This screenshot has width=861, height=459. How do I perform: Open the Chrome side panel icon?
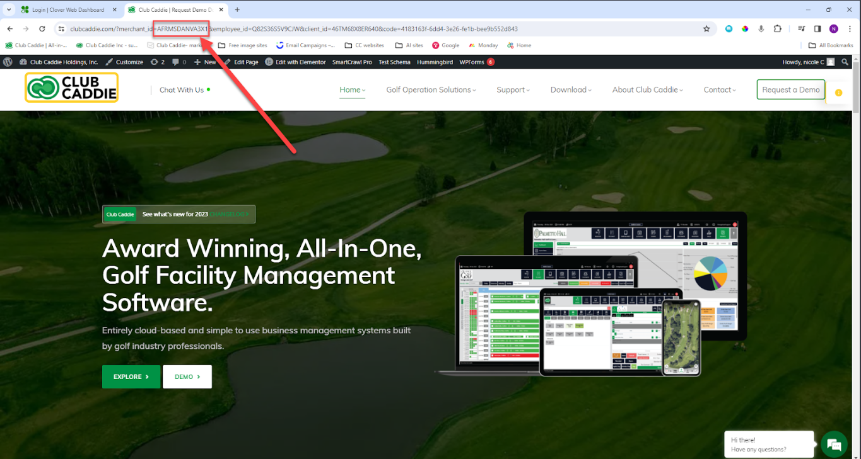(x=817, y=29)
